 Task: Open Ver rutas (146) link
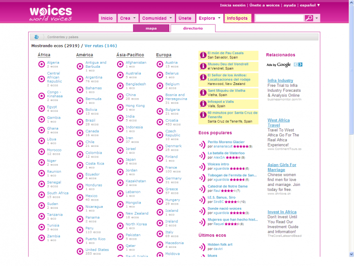101,45
